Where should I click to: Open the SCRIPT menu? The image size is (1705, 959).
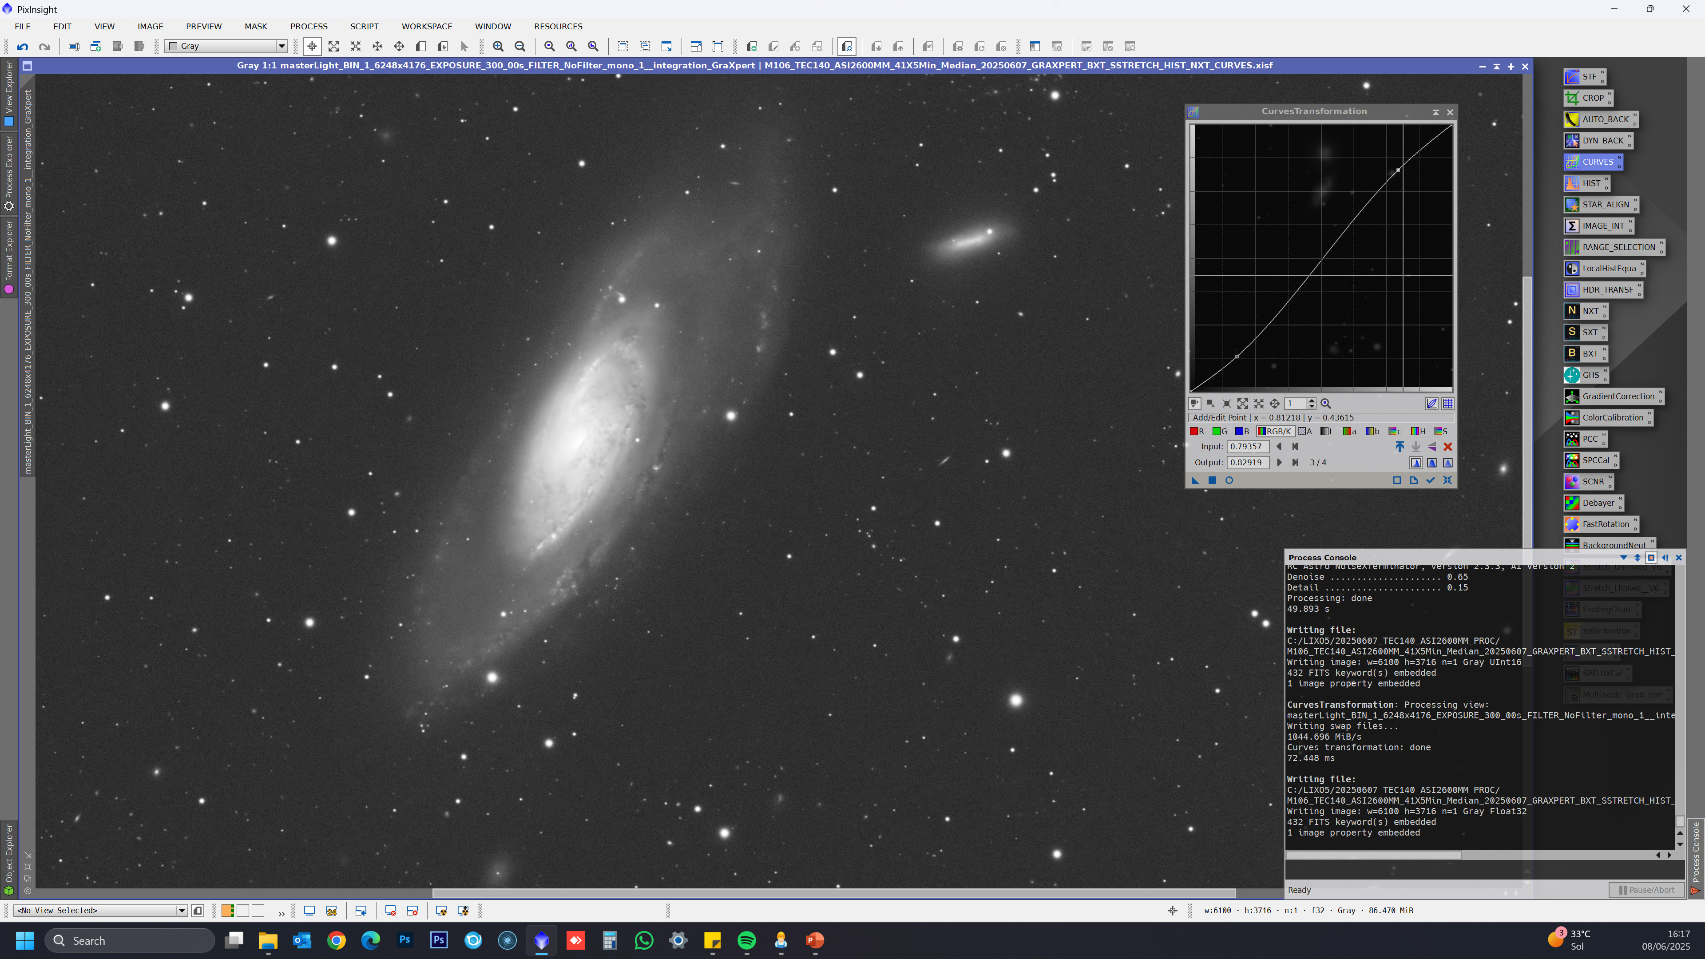click(364, 27)
